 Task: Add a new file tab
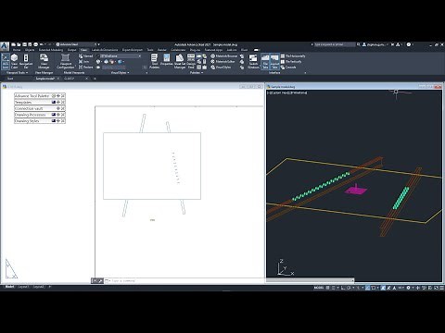click(95, 79)
